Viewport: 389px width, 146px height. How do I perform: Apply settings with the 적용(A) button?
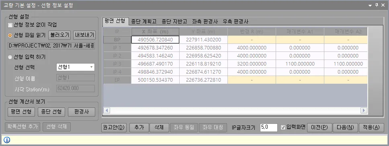371,127
